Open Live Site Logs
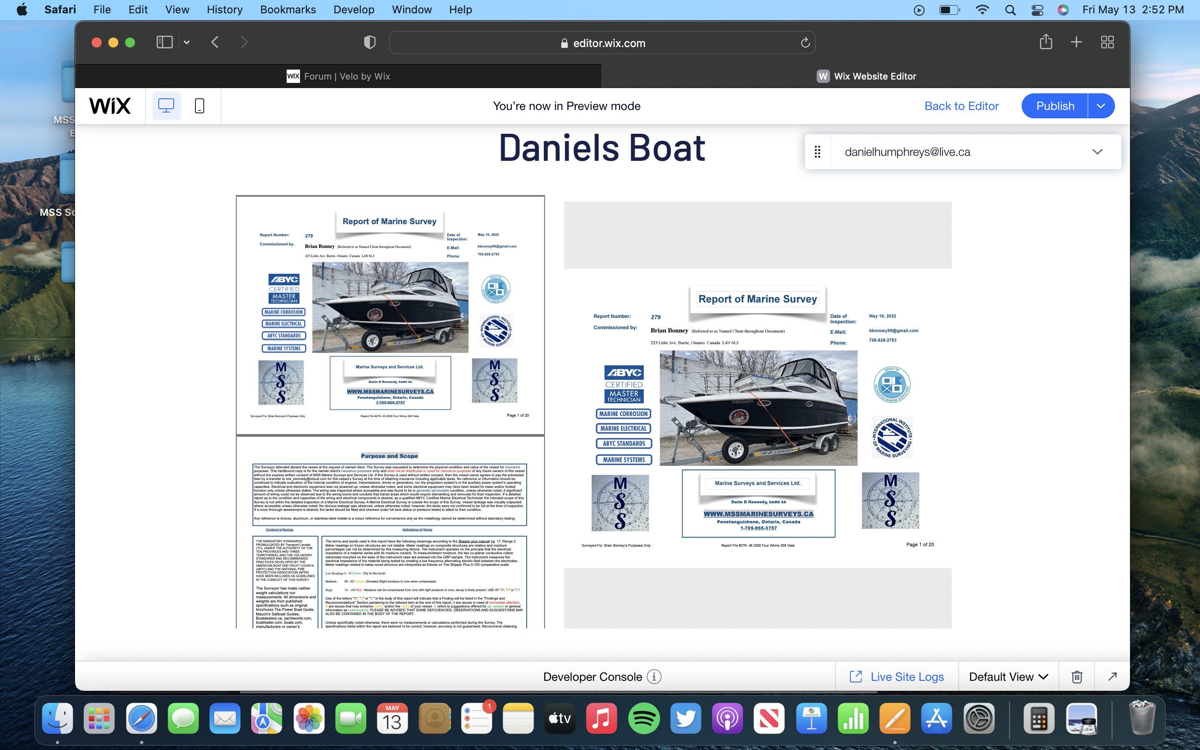Viewport: 1200px width, 750px height. (x=897, y=677)
